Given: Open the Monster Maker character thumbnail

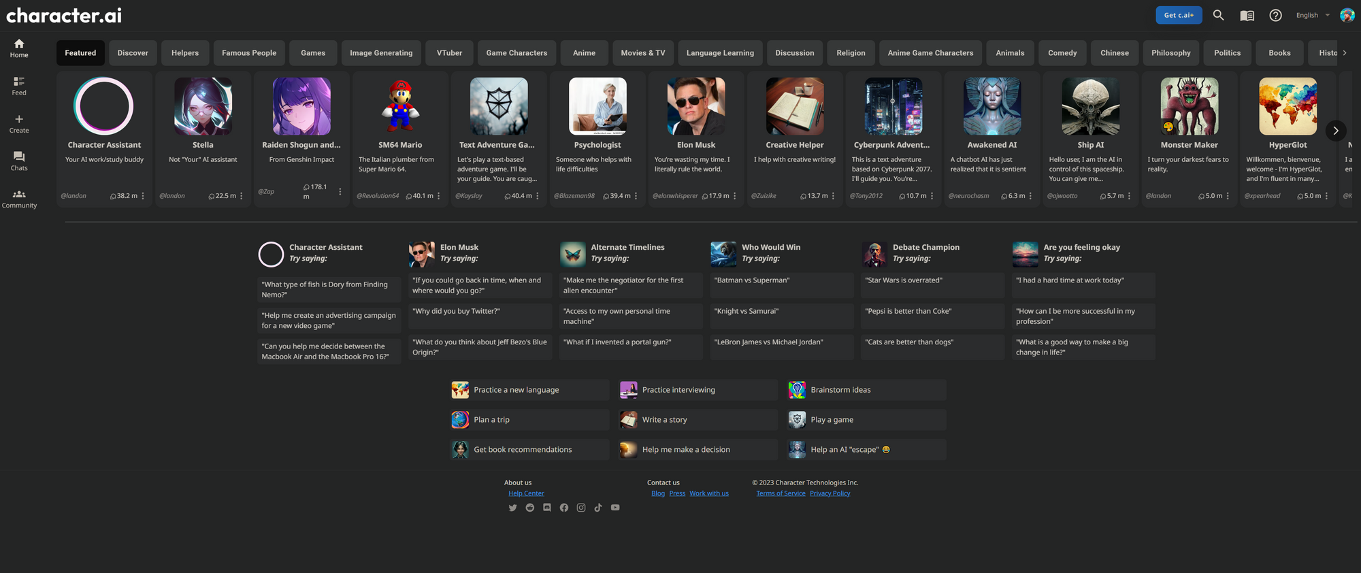Looking at the screenshot, I should coord(1190,106).
